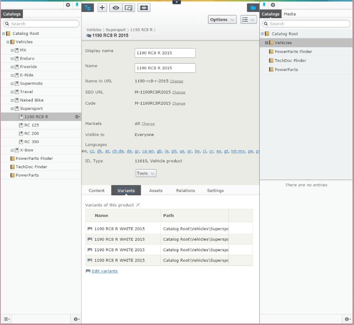The width and height of the screenshot is (354, 325).
Task: Select RC 390 product
Action: pyautogui.click(x=31, y=142)
